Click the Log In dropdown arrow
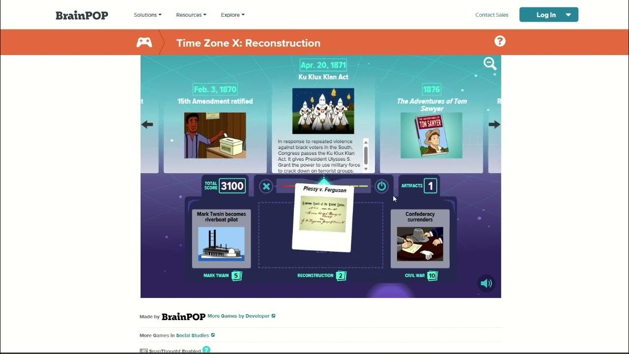 (569, 15)
